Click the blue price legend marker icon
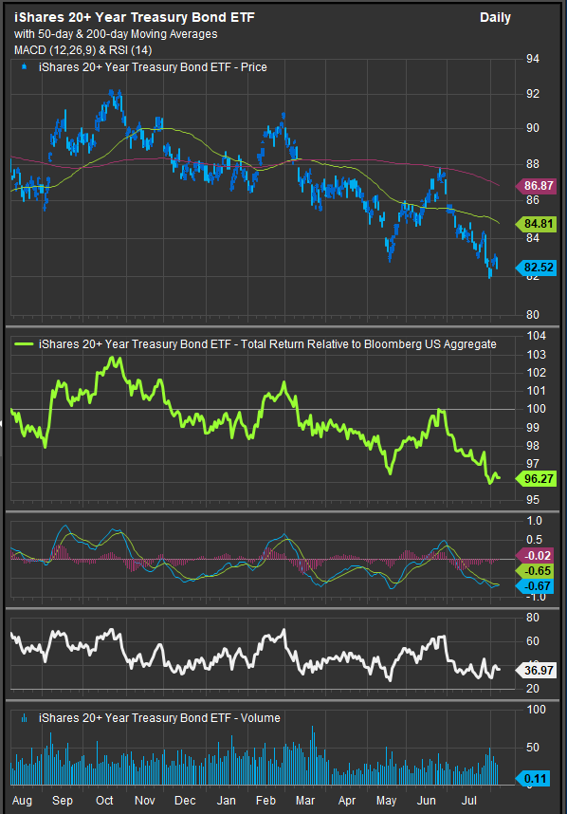 pos(24,66)
